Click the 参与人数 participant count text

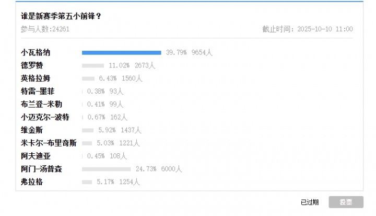point(45,29)
